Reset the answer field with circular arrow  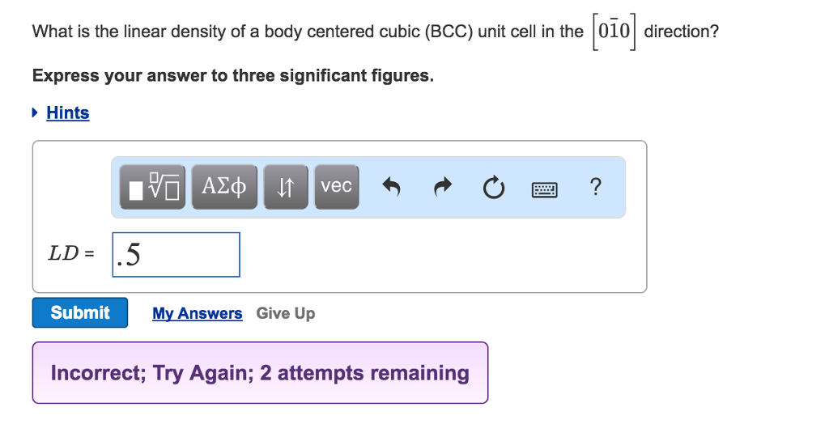pyautogui.click(x=492, y=188)
